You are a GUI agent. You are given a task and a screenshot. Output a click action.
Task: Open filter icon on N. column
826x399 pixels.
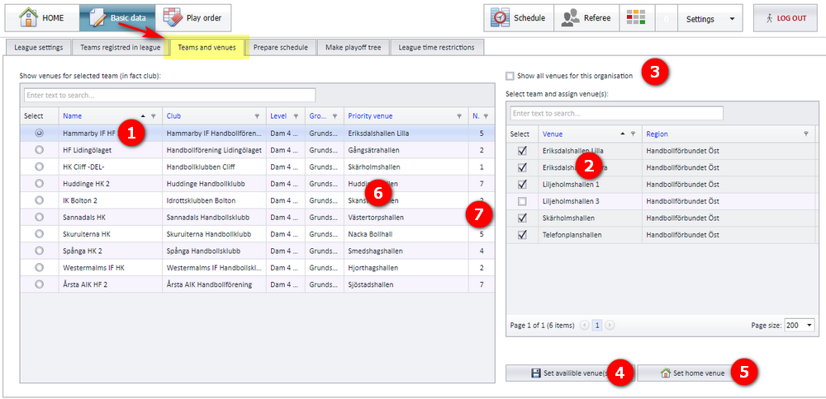pos(486,116)
